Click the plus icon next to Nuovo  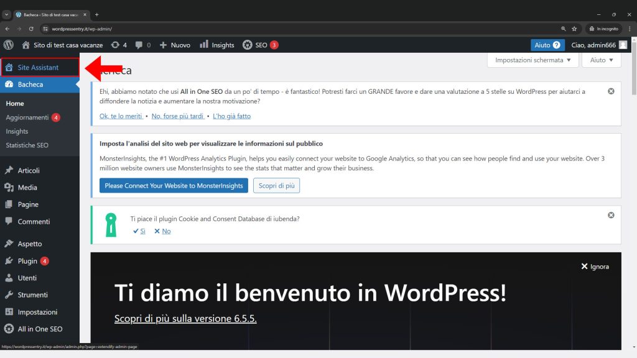(x=163, y=45)
